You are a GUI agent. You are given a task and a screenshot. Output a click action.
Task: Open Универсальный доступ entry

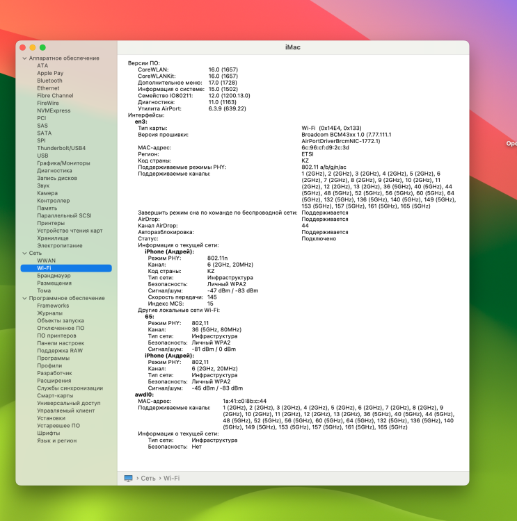point(69,403)
